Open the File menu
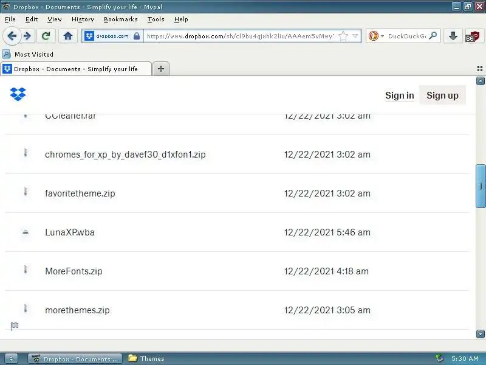This screenshot has width=486, height=365. [10, 19]
